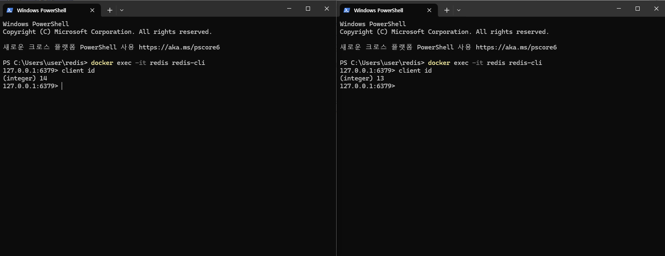Viewport: 665px width, 256px height.
Task: Click the pscore6 URL in left window
Action: pyautogui.click(x=179, y=47)
